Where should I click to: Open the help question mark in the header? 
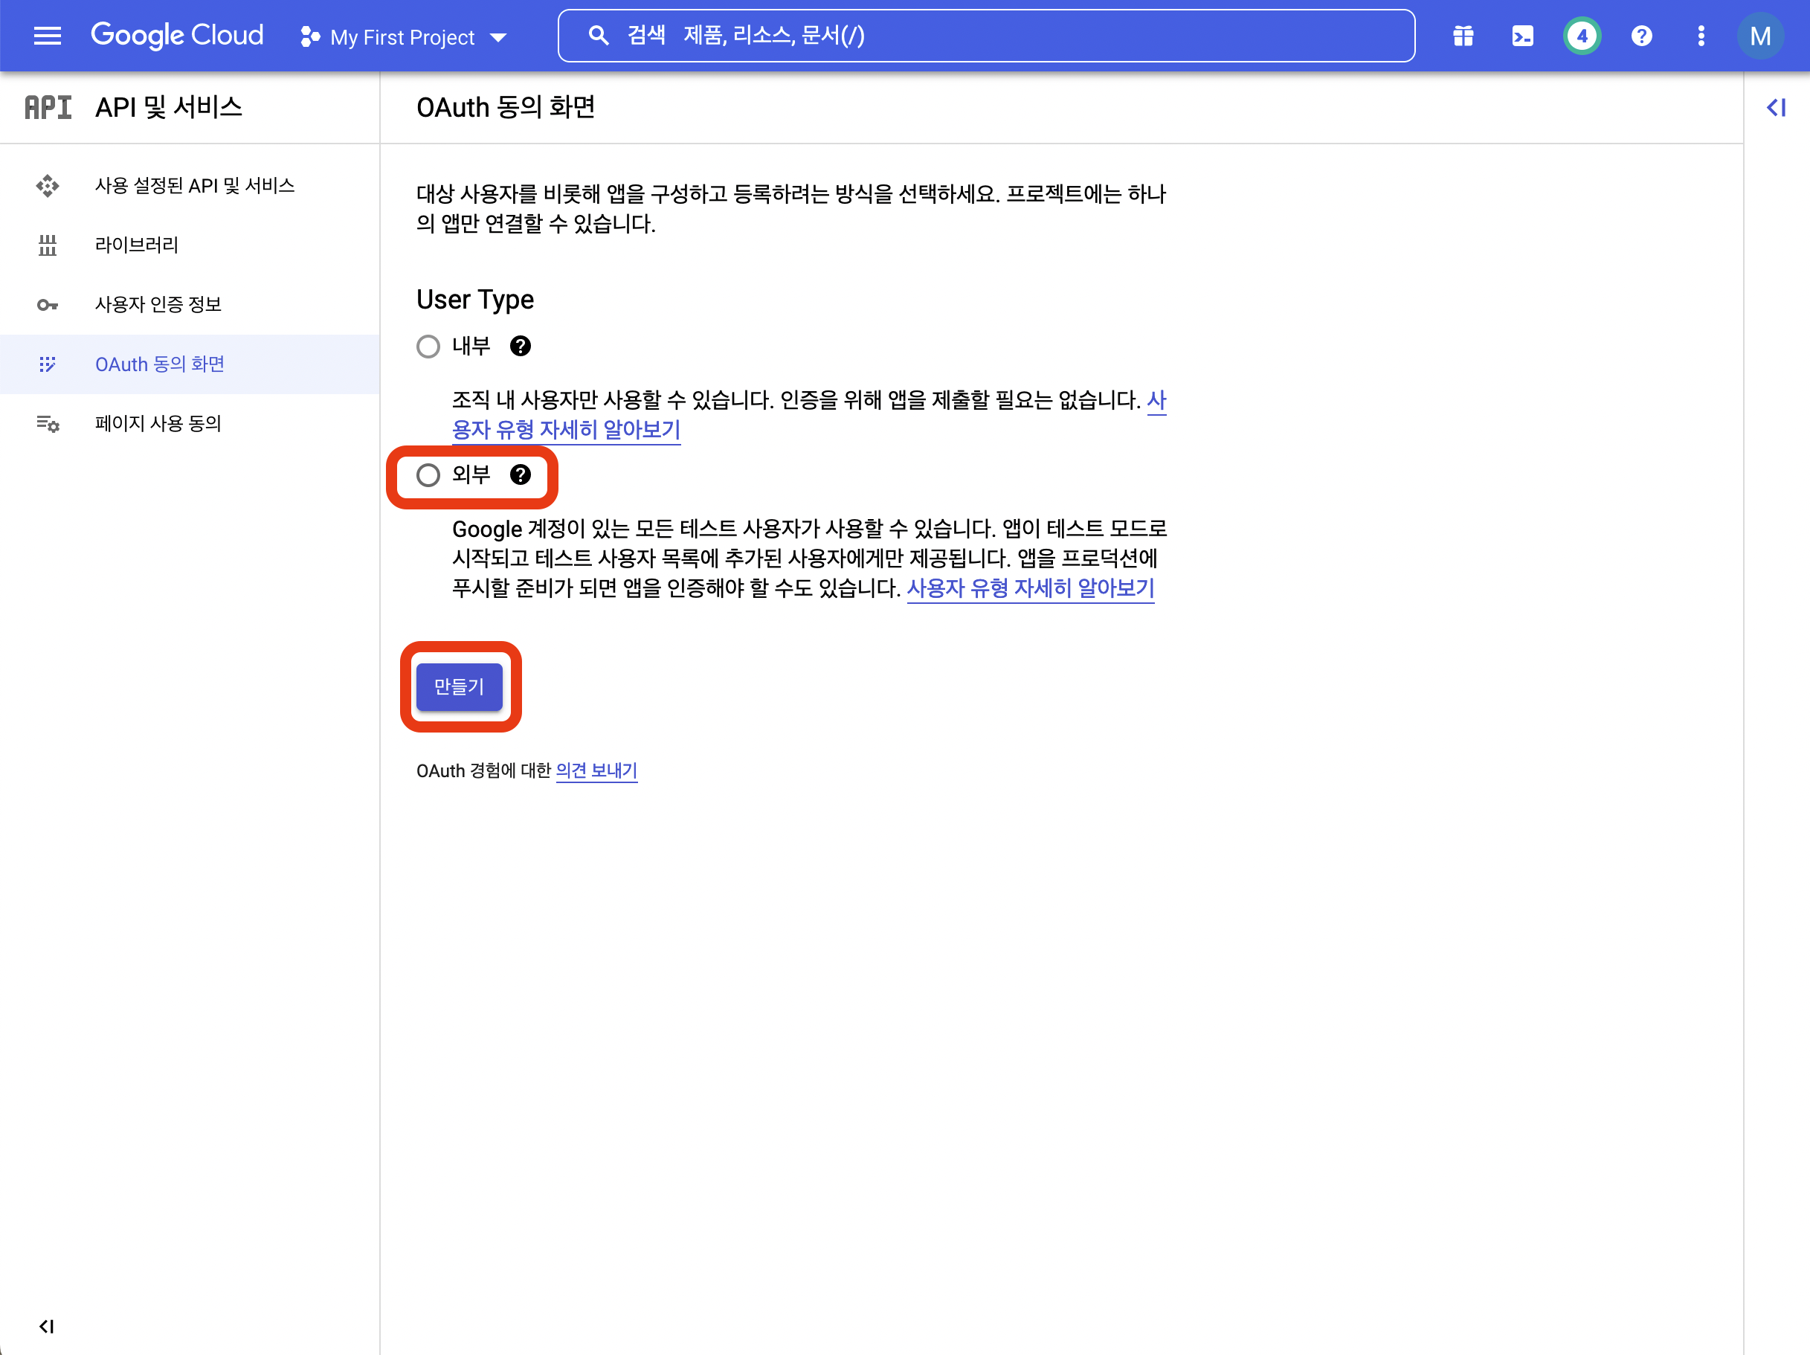pyautogui.click(x=1641, y=36)
